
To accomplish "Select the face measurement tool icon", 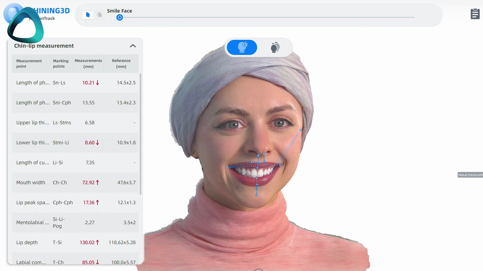I will [241, 47].
